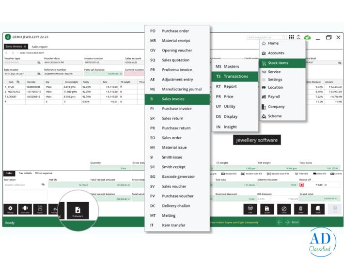This screenshot has width=344, height=257.
Task: Click the user profile icon
Action: (x=298, y=37)
